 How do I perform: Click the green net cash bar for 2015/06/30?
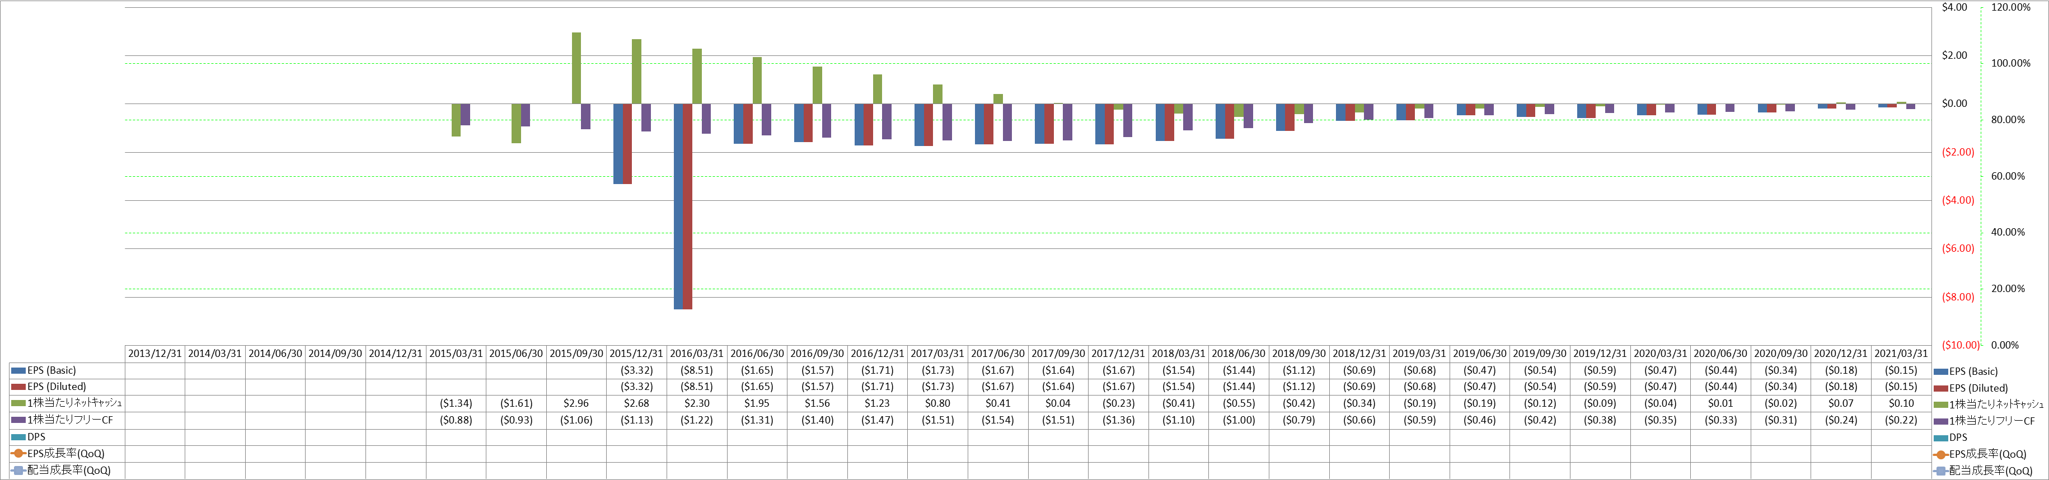tap(516, 123)
